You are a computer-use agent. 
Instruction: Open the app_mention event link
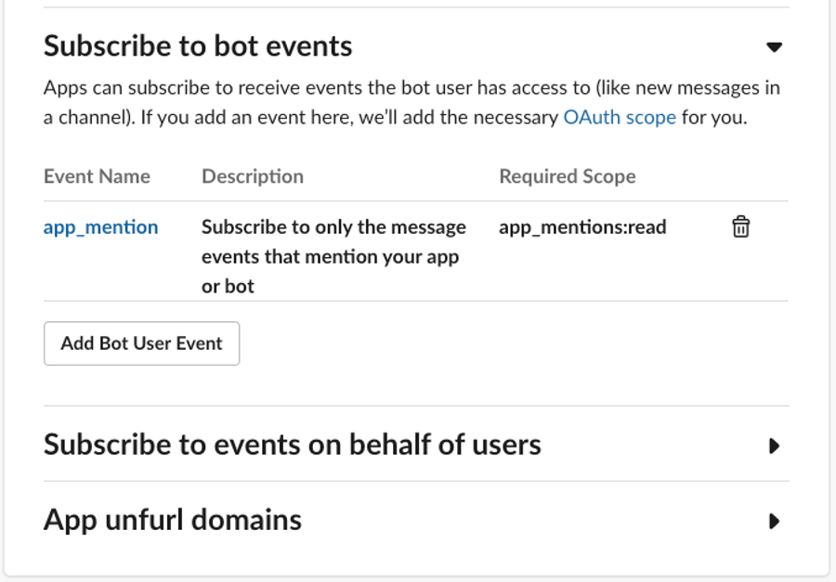click(x=100, y=227)
